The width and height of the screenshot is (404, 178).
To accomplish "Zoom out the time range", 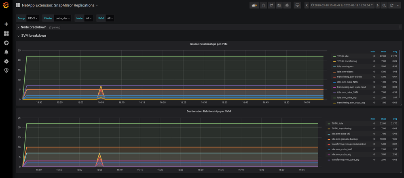I will (x=384, y=5).
